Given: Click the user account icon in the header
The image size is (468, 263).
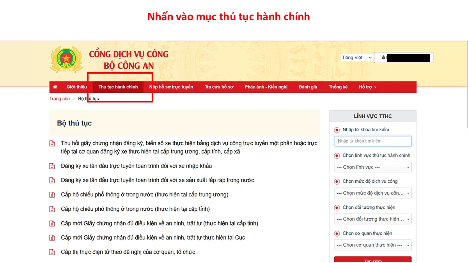Looking at the screenshot, I should (383, 58).
